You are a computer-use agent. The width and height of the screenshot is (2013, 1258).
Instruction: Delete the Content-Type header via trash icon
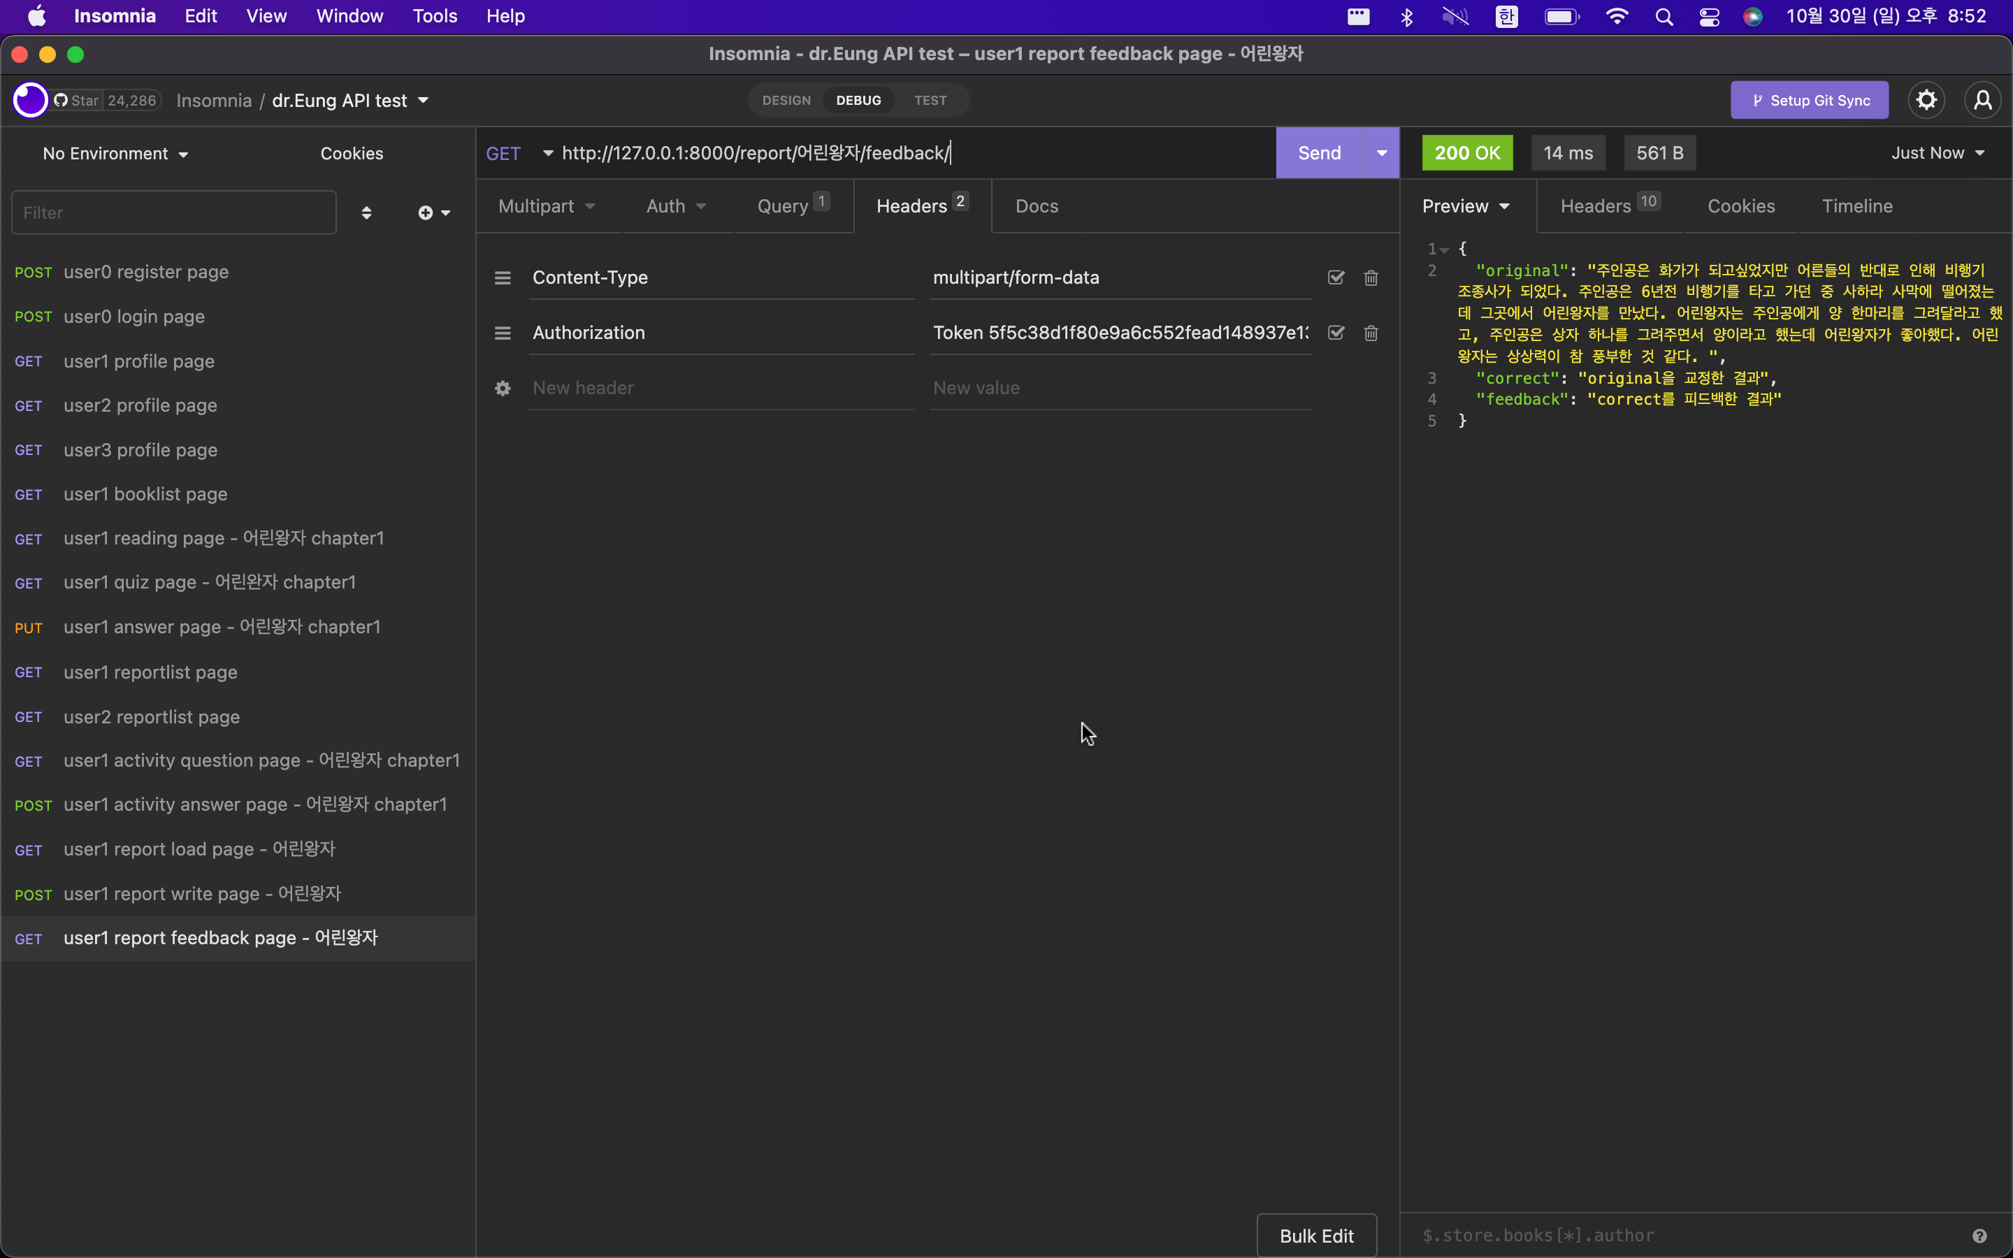1370,277
